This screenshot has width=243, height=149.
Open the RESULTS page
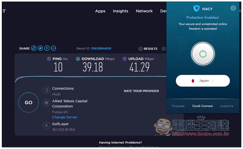148,49
